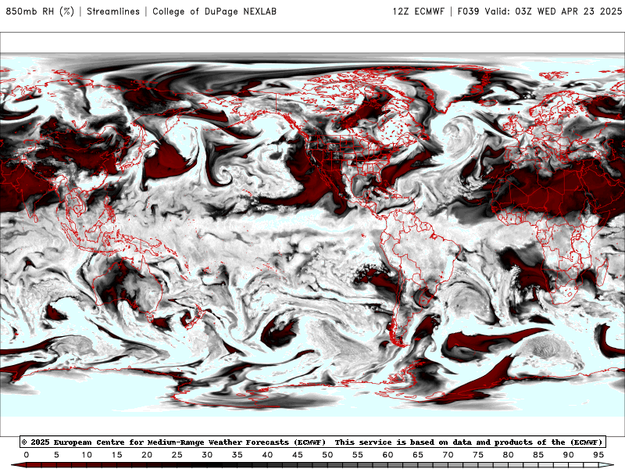Image resolution: width=625 pixels, height=469 pixels.
Task: Click the dark red swatch at the scale's low end
Action: (x=19, y=465)
